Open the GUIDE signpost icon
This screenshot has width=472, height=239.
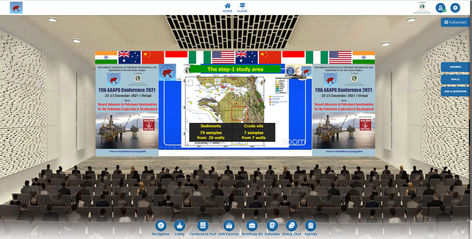point(242,8)
